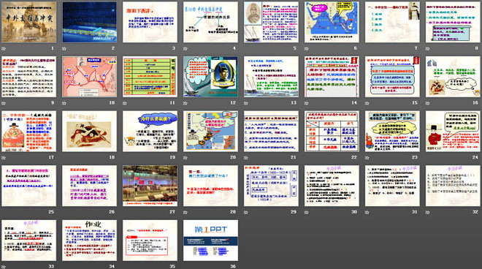Select slide 14 thumbnail with large colored text
The image size is (482, 269).
pos(332,77)
